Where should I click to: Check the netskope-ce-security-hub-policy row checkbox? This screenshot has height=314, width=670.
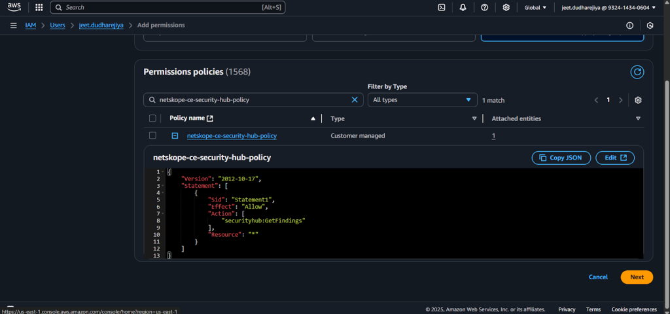click(152, 135)
